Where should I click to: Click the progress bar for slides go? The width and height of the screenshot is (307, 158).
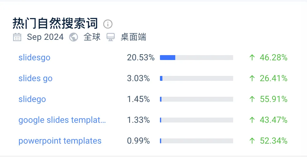[x=196, y=78]
